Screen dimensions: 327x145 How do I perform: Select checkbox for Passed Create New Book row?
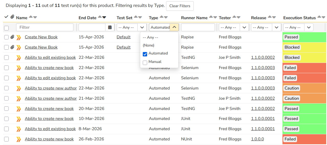pos(6,37)
